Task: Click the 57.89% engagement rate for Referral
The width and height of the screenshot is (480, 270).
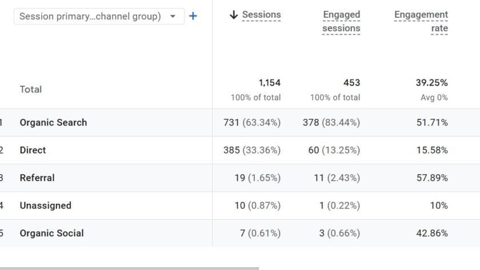Action: [432, 178]
